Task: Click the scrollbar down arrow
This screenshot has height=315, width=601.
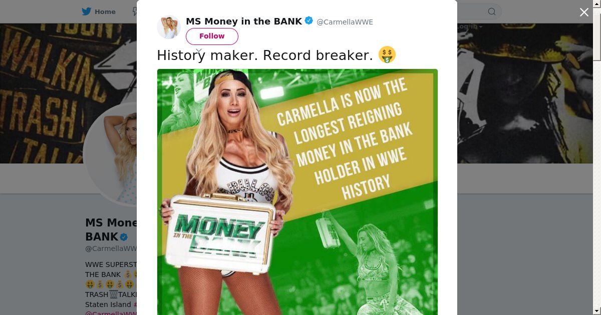Action: point(597,311)
